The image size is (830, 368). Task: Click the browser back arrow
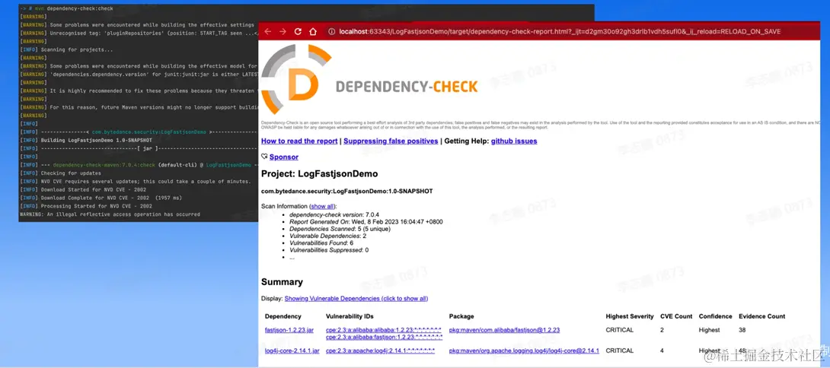click(x=267, y=32)
